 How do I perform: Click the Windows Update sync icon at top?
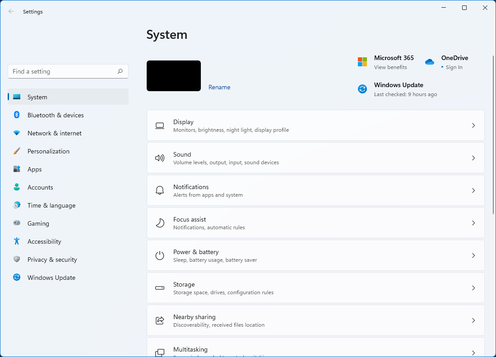362,89
